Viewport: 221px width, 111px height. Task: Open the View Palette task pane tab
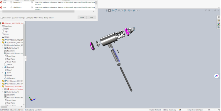(x=219, y=20)
